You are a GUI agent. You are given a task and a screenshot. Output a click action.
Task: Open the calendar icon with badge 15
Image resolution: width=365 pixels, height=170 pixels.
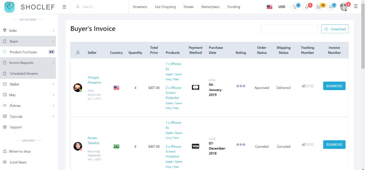(319, 7)
